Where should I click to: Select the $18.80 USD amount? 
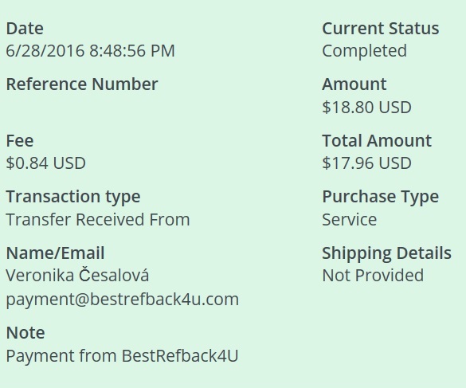tap(366, 107)
